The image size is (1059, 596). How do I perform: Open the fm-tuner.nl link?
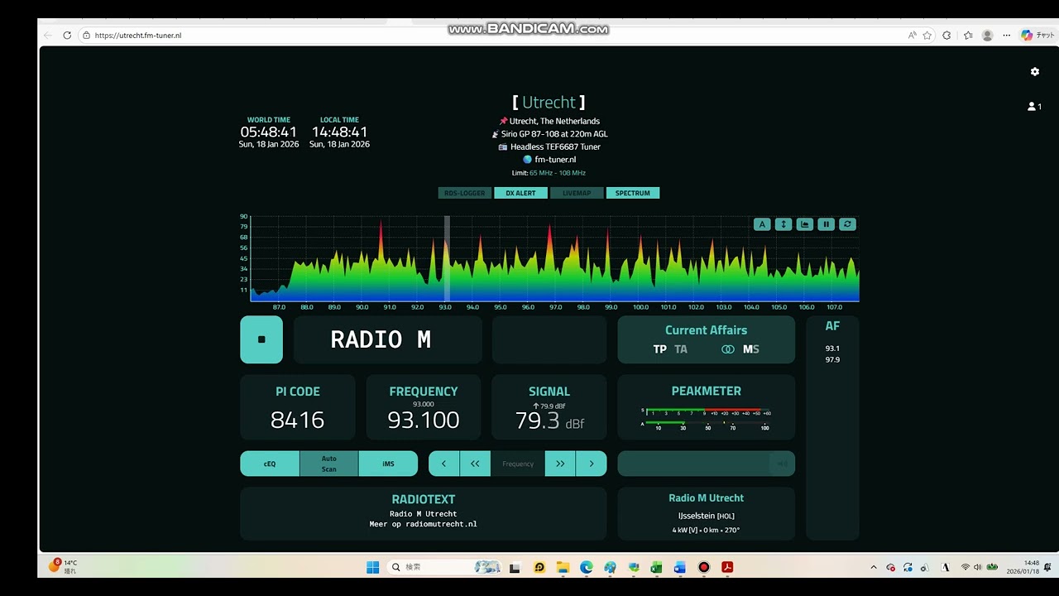(x=555, y=160)
